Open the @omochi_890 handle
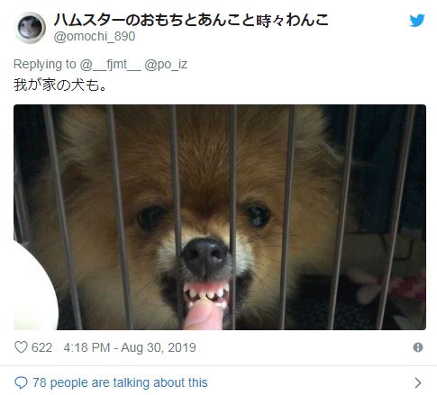437x395 pixels. 95,36
